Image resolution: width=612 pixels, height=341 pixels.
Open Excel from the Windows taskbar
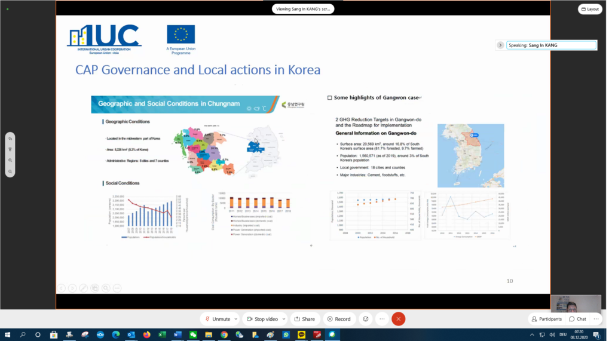162,335
